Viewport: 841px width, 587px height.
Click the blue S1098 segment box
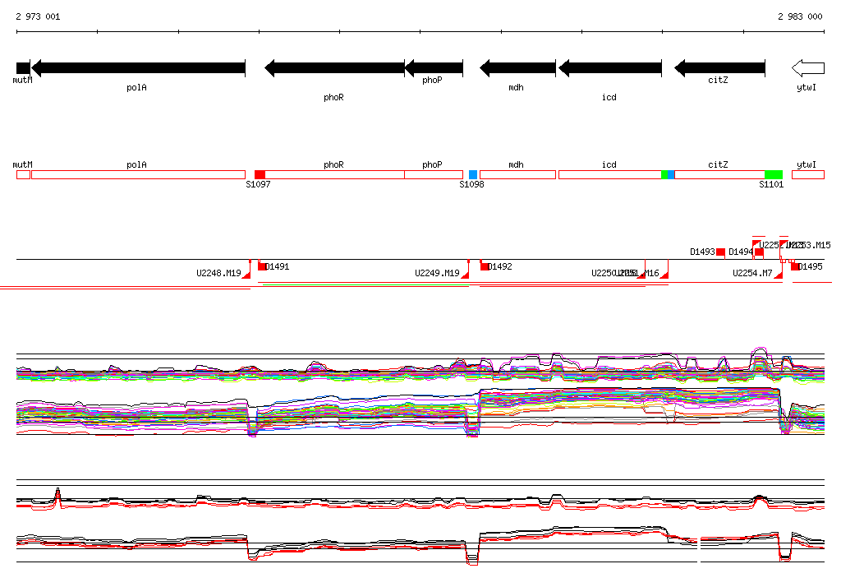(x=473, y=174)
